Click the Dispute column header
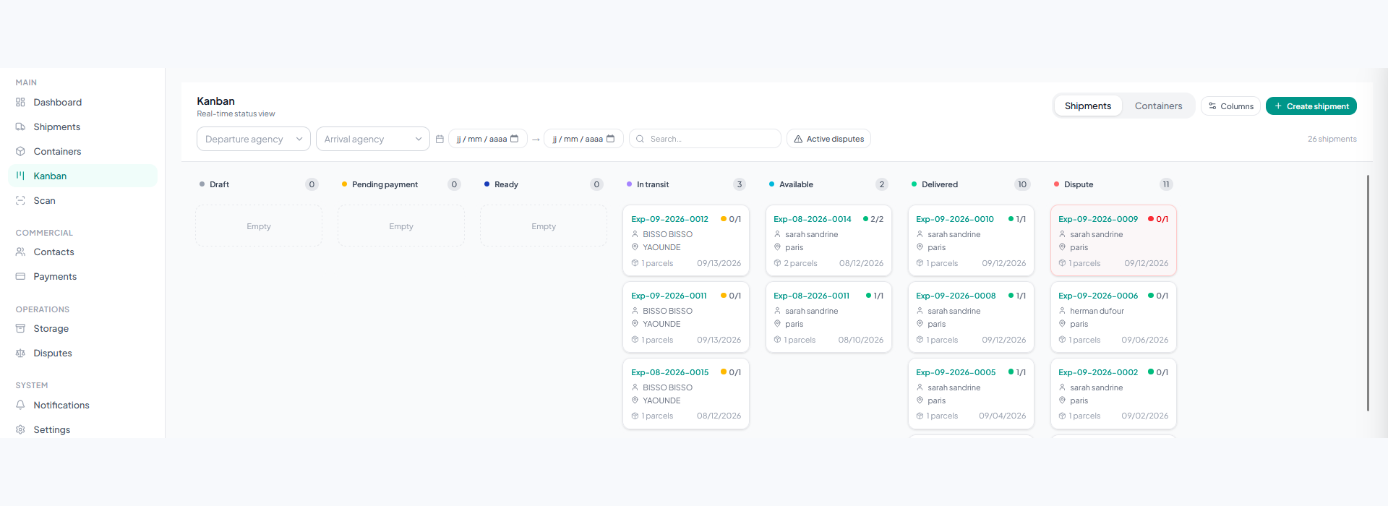The width and height of the screenshot is (1388, 506). (x=1113, y=184)
